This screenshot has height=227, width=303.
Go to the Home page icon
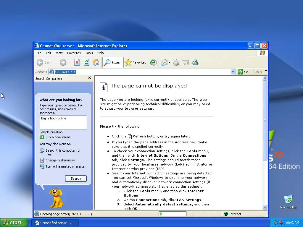click(x=96, y=62)
